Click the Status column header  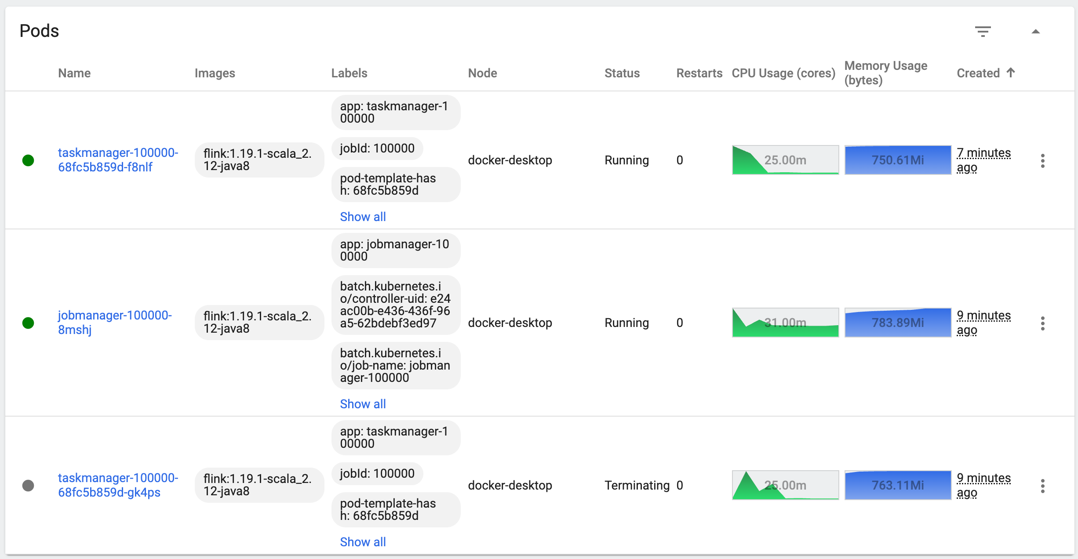pos(622,73)
